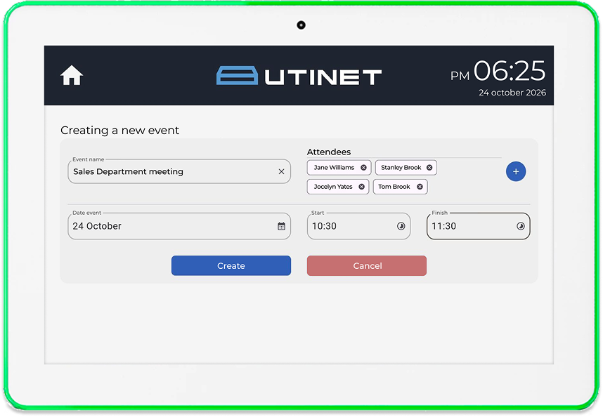
Task: Remove Jane Williams with her X icon
Action: (363, 167)
